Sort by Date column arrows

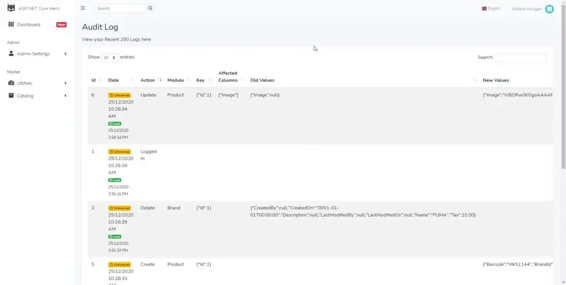pyautogui.click(x=133, y=80)
